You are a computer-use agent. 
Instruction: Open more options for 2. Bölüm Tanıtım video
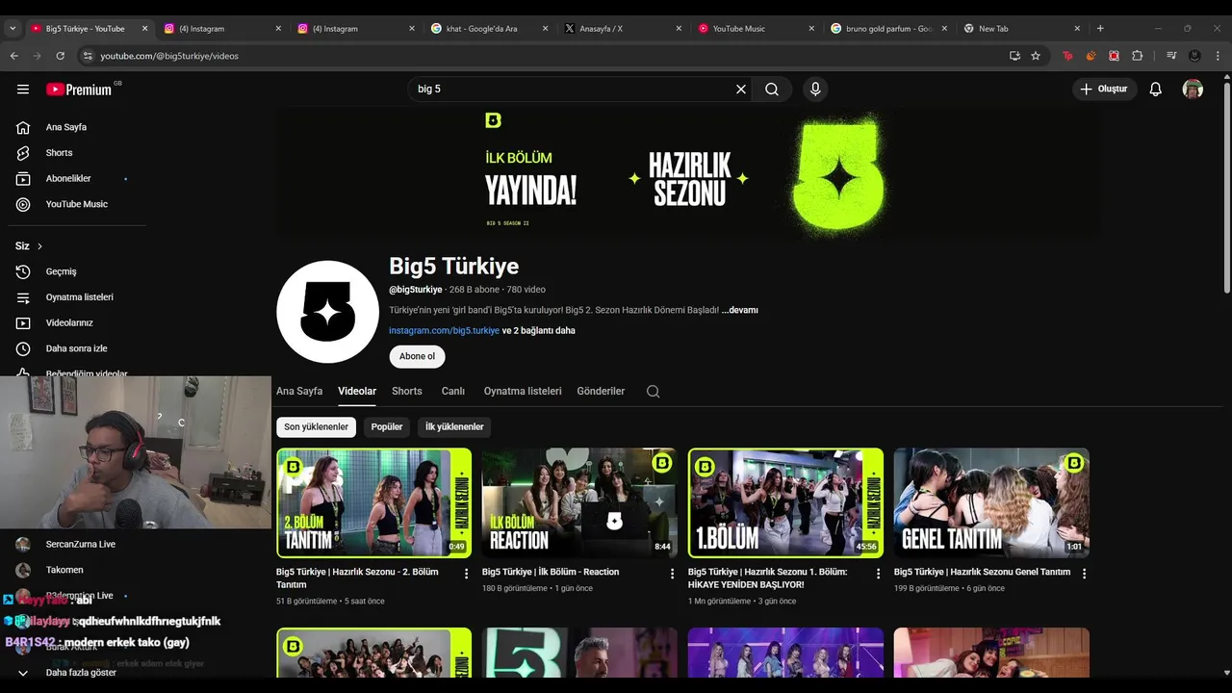point(467,574)
